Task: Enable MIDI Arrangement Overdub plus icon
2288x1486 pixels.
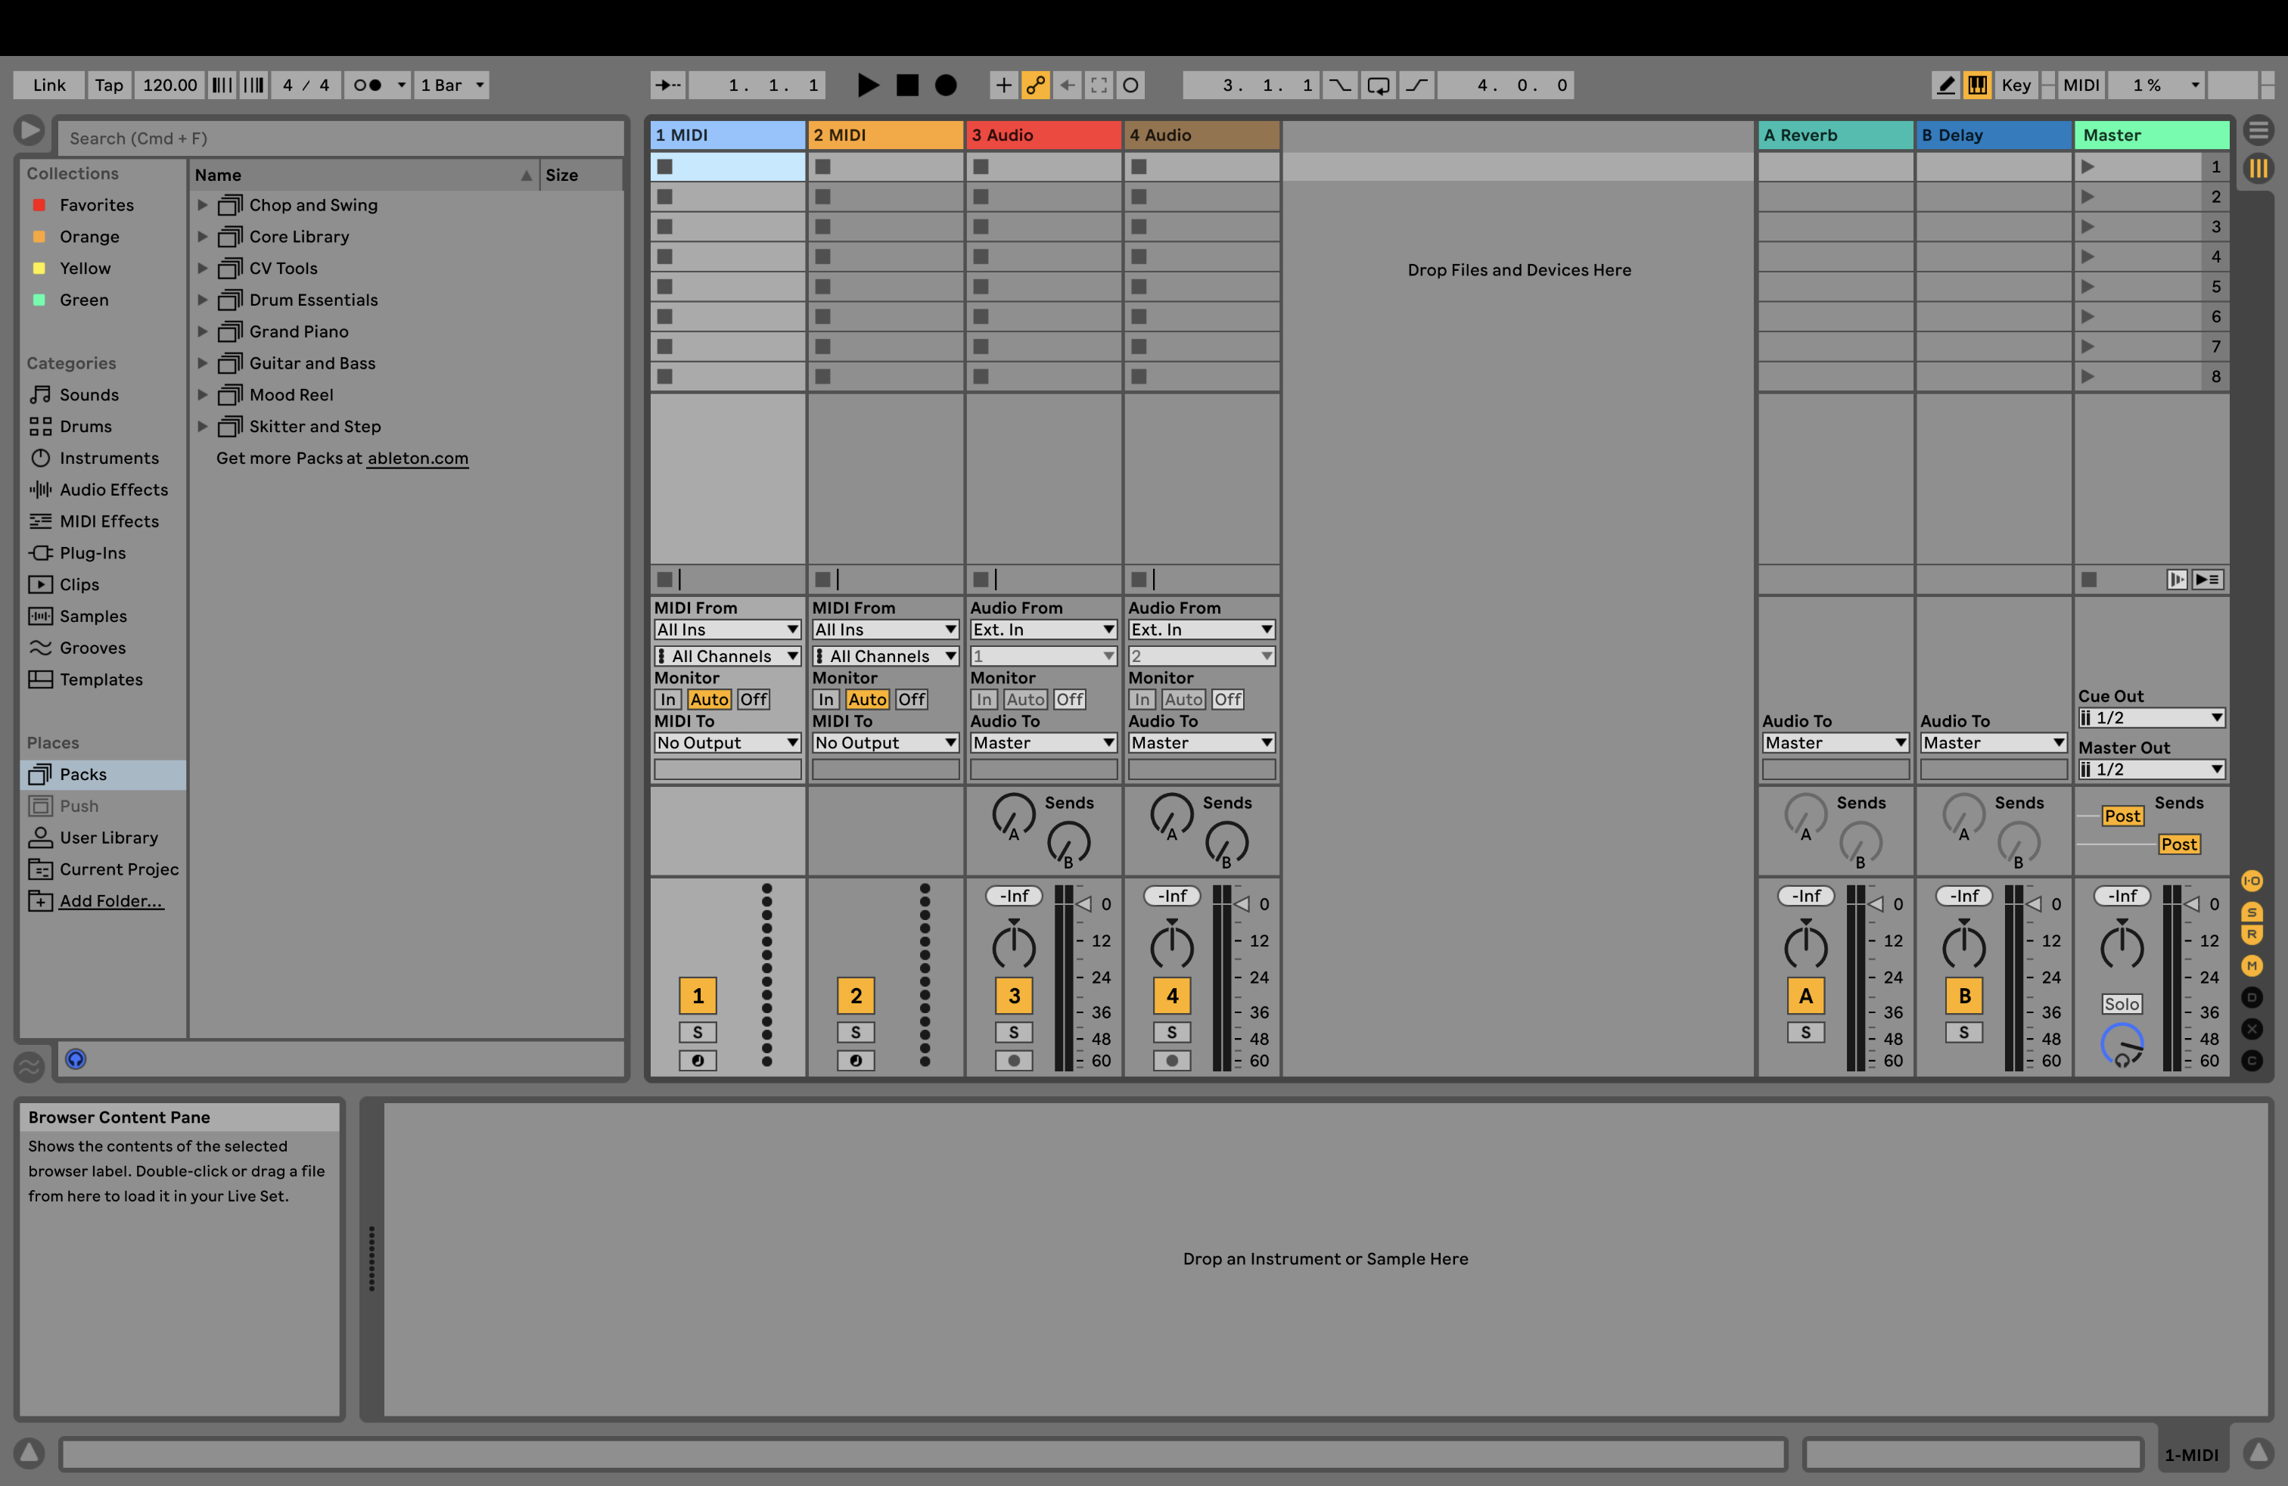Action: coord(1003,85)
